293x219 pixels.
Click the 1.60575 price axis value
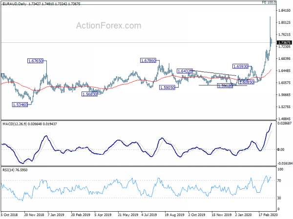tap(284, 83)
